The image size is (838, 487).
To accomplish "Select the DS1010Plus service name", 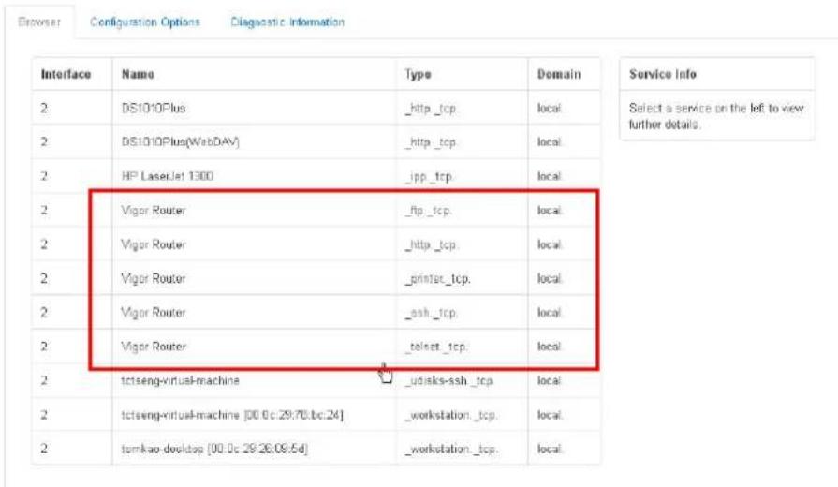I will tap(154, 108).
